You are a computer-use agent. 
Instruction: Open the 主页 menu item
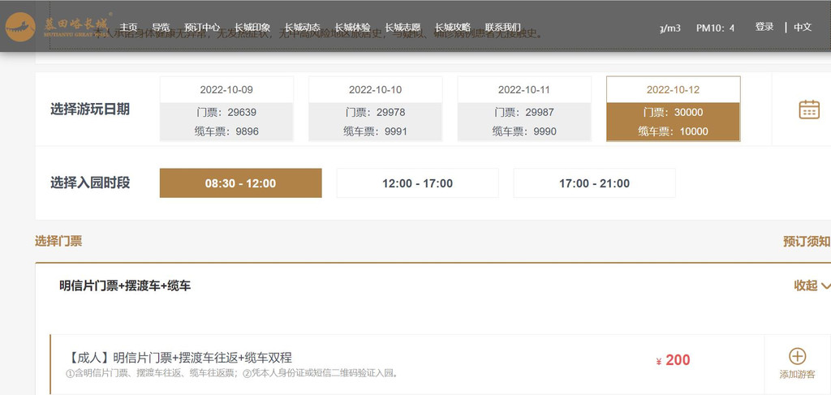[x=129, y=27]
